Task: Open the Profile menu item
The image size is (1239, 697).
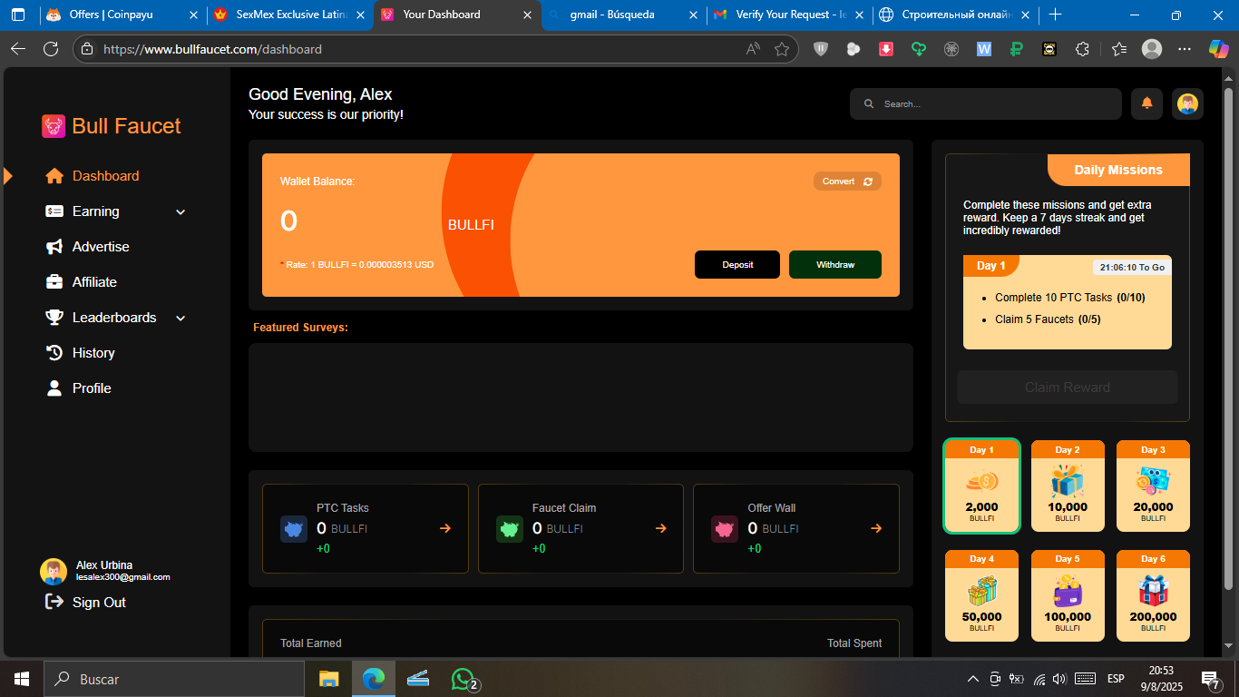Action: 92,388
